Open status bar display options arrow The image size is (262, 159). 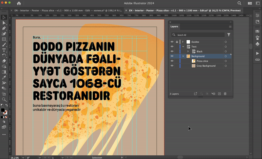(x=122, y=157)
